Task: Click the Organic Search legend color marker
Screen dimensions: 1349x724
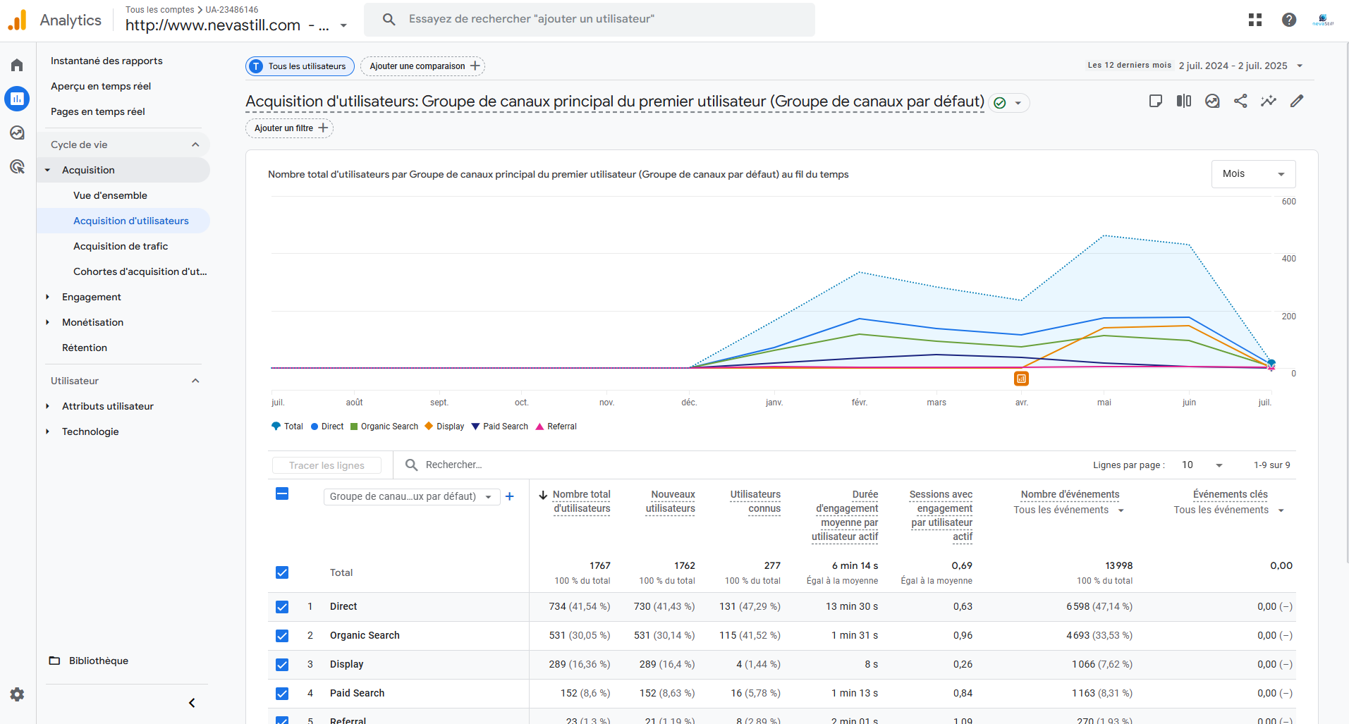Action: pyautogui.click(x=354, y=427)
